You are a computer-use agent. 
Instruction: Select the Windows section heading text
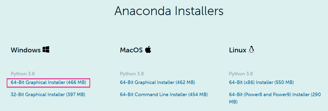click(26, 50)
